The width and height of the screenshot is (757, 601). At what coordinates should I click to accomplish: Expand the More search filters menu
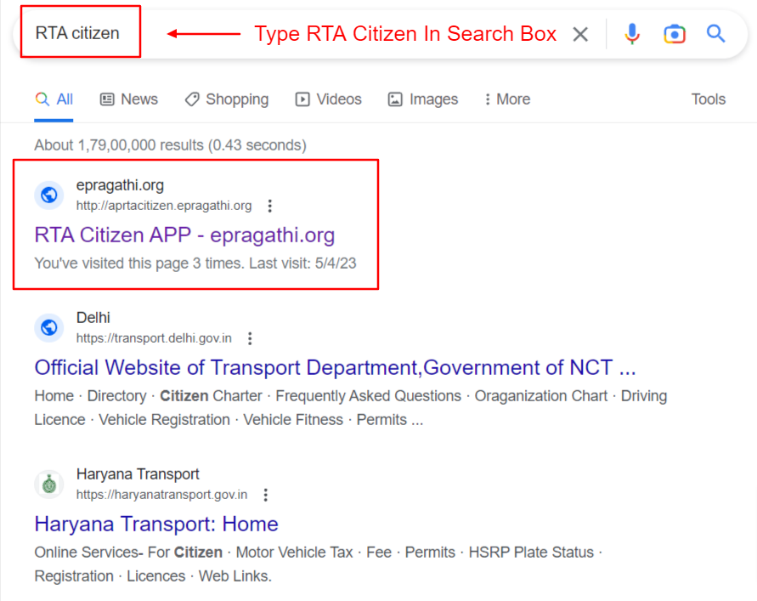[507, 99]
